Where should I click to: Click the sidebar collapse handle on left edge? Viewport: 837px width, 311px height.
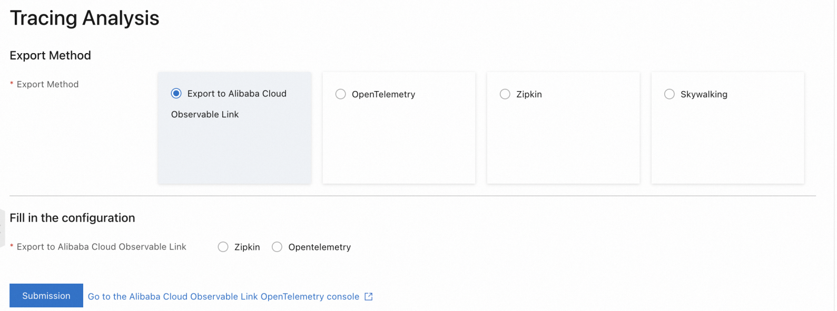(x=2, y=228)
